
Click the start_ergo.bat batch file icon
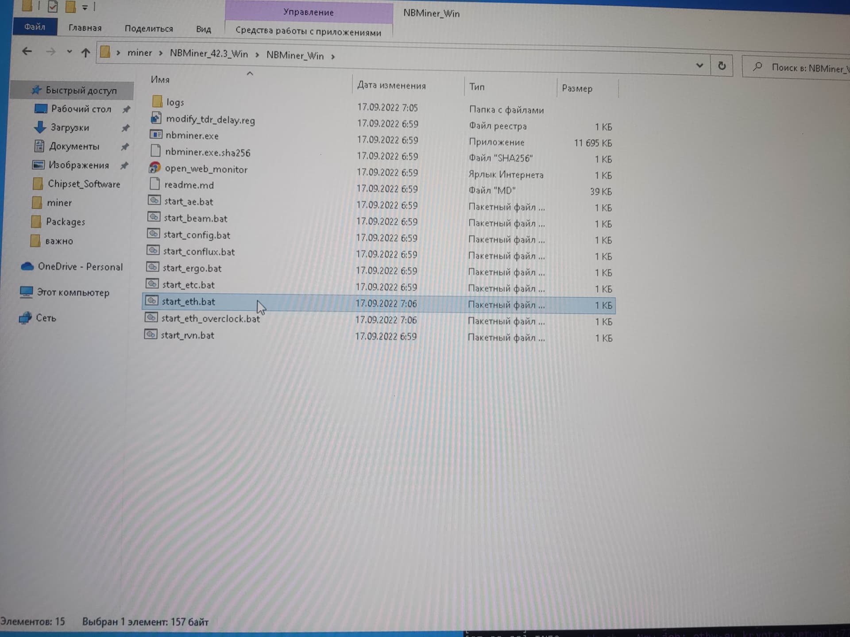coord(152,267)
